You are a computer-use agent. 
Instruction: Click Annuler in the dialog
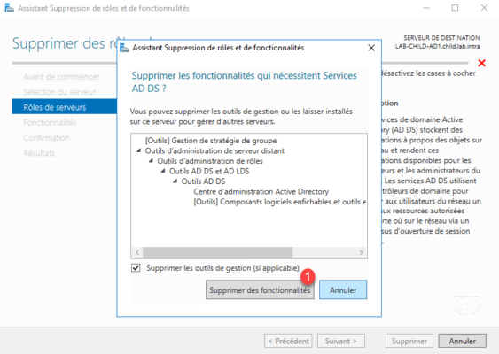[343, 289]
